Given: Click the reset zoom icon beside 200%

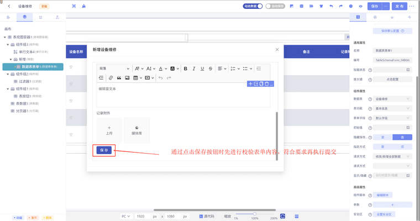Looking at the screenshot, I should 282,216.
